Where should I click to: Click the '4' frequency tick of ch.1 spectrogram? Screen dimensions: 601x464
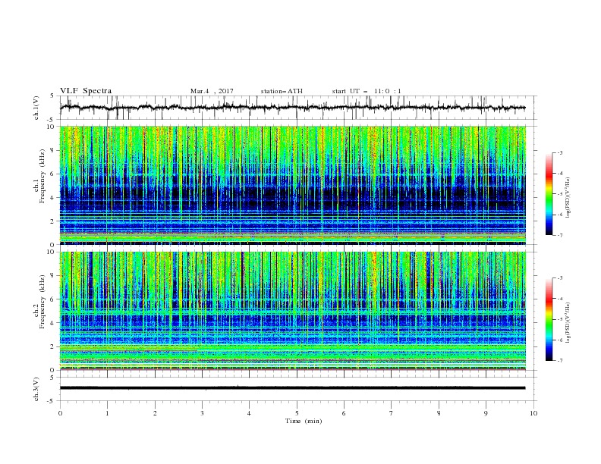click(x=53, y=198)
